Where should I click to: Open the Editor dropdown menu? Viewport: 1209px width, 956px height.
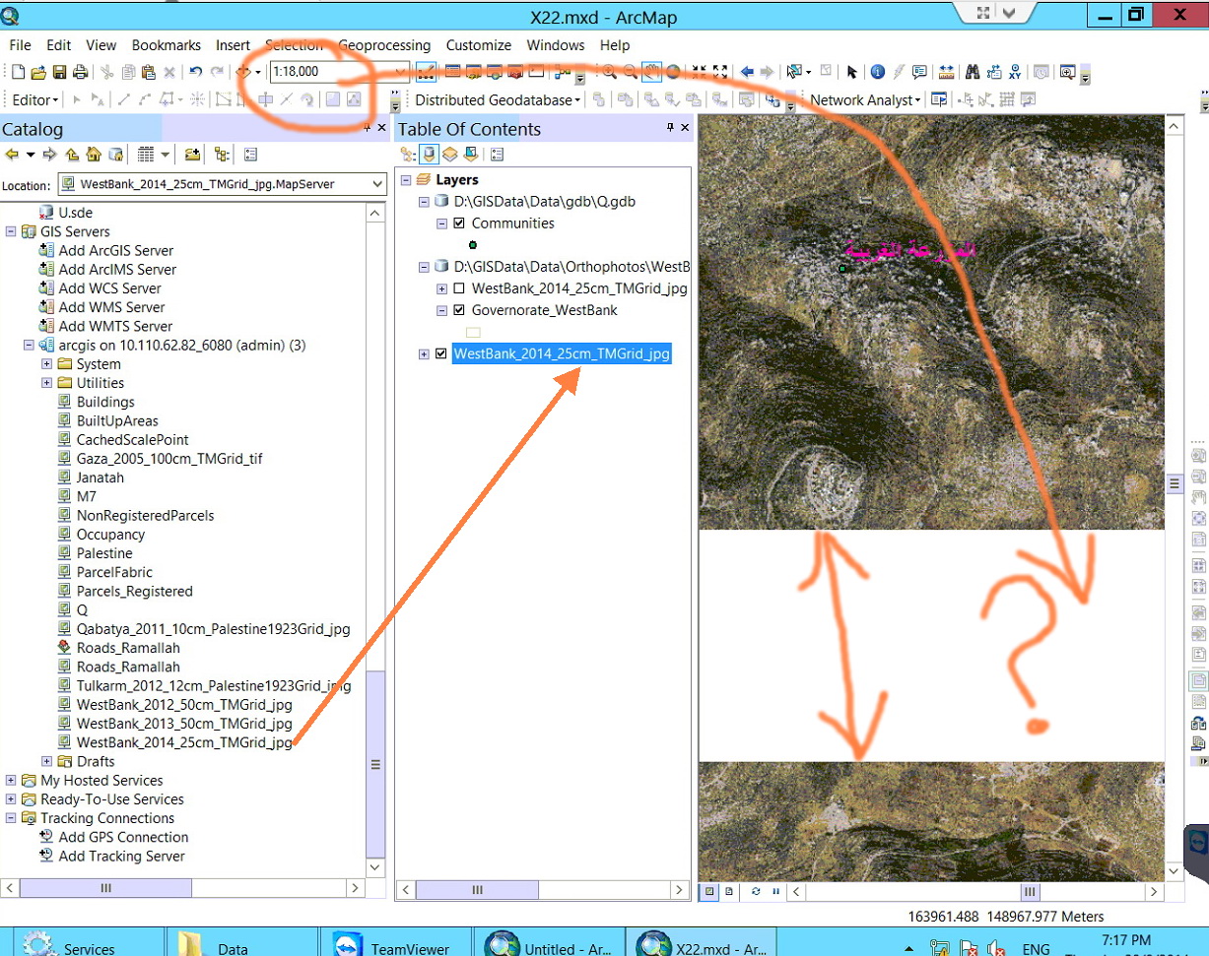35,99
